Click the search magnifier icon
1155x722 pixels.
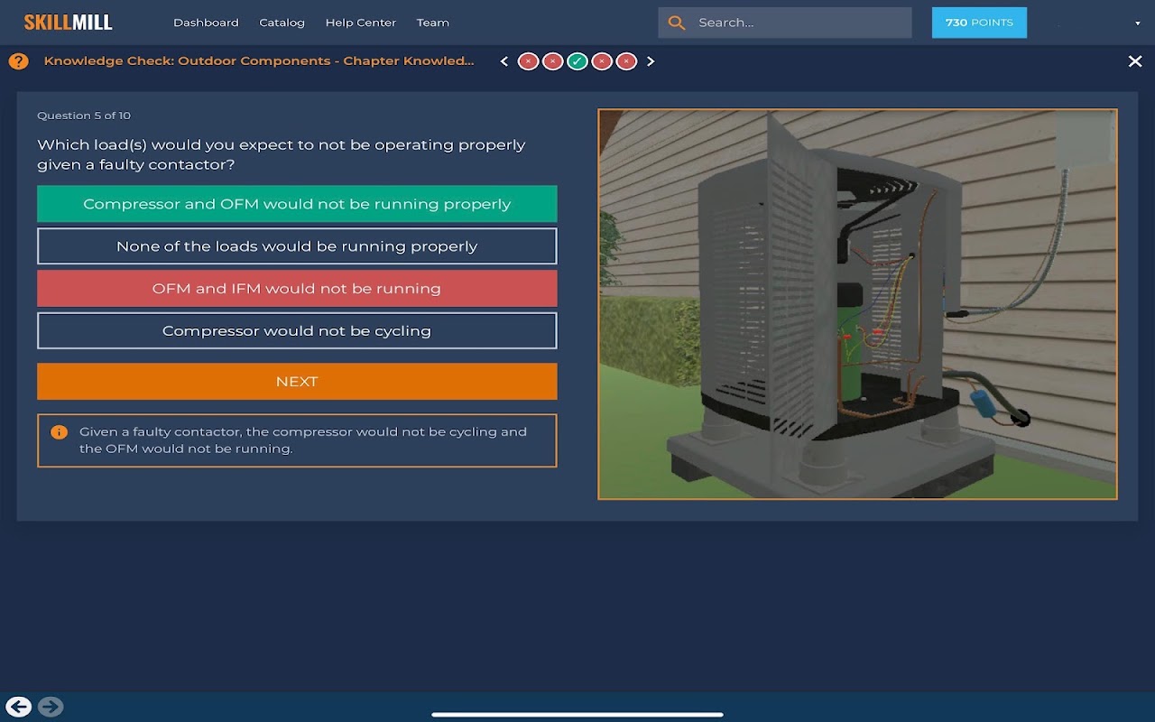(x=677, y=23)
